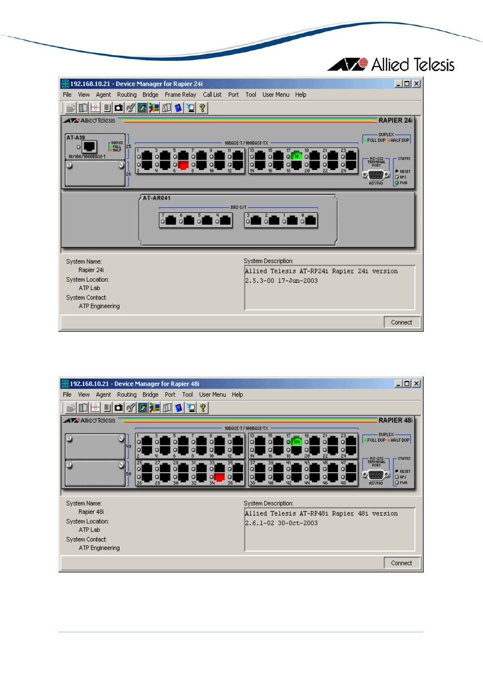Screen dimensions: 483x684
Task: Click port 48 on the Rapier 48i panel
Action: tap(351, 477)
